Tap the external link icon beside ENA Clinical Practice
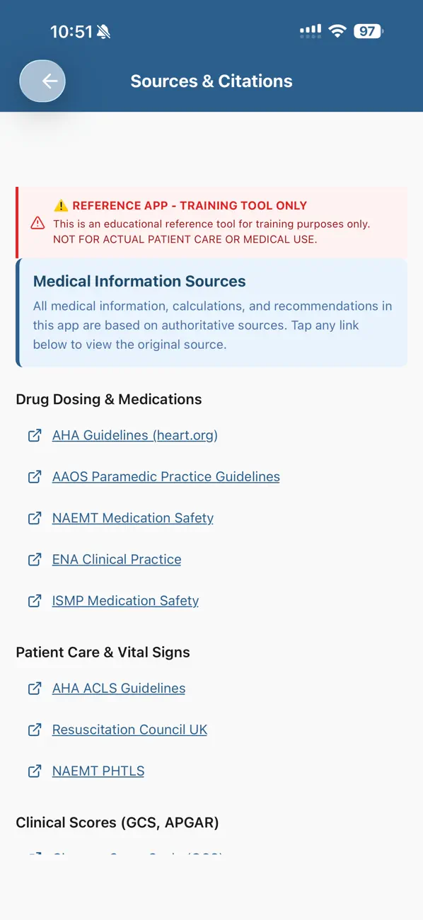The width and height of the screenshot is (423, 920). [35, 559]
